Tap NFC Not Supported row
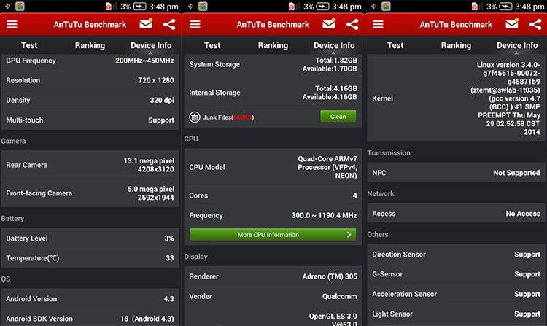547x326 pixels. point(457,173)
